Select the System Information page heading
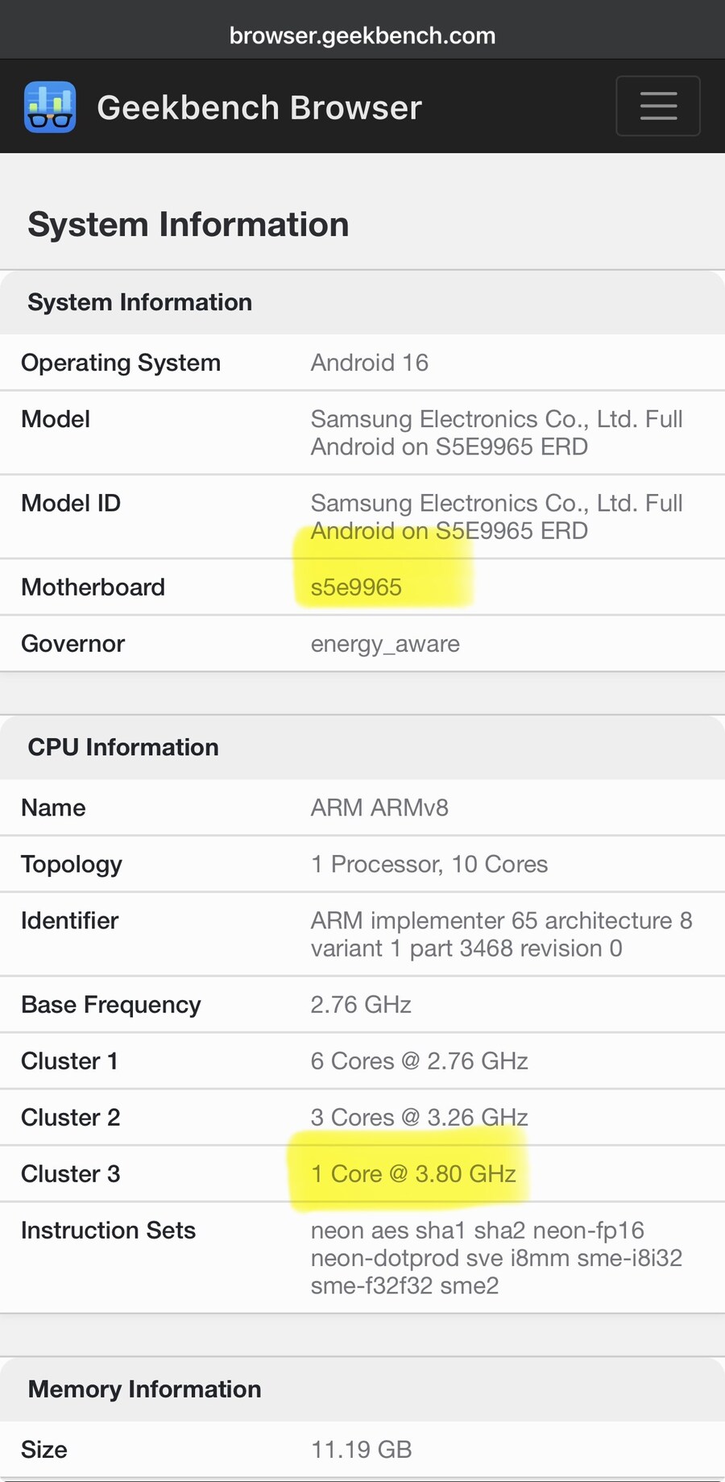 pyautogui.click(x=188, y=224)
